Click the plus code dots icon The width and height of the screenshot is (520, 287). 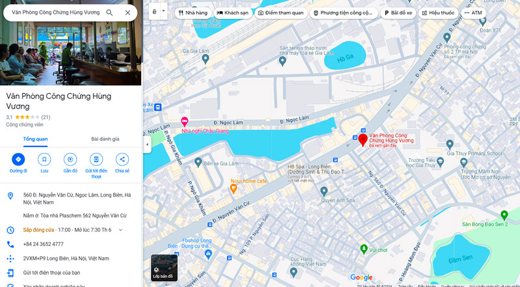[x=10, y=258]
